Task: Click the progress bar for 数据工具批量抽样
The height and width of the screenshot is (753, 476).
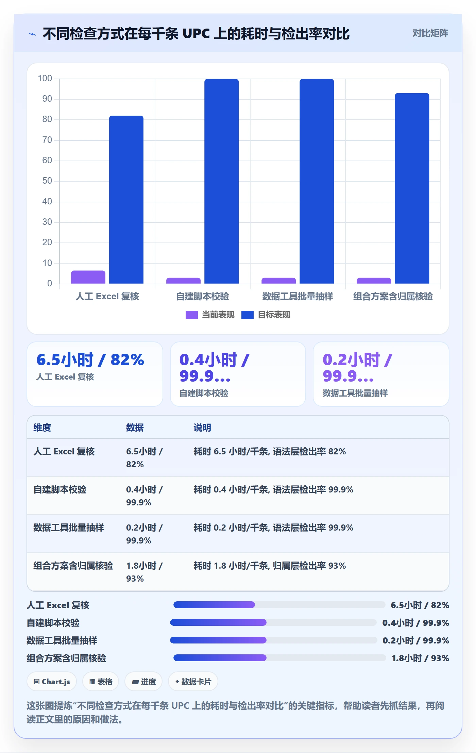Action: coord(273,640)
